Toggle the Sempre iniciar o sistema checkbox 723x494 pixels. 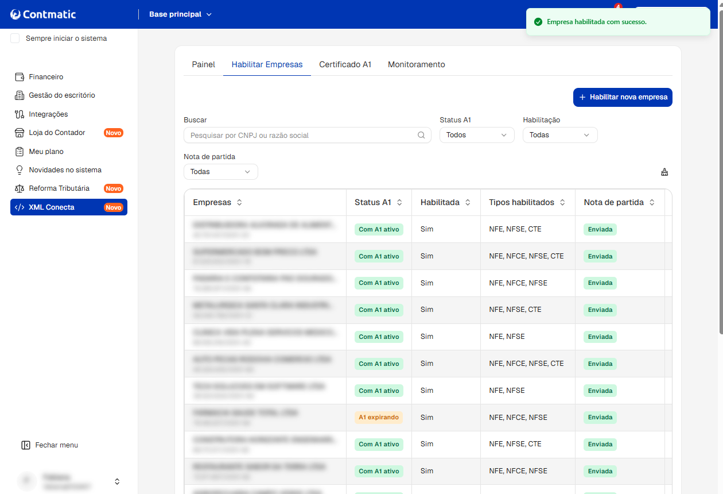click(15, 38)
